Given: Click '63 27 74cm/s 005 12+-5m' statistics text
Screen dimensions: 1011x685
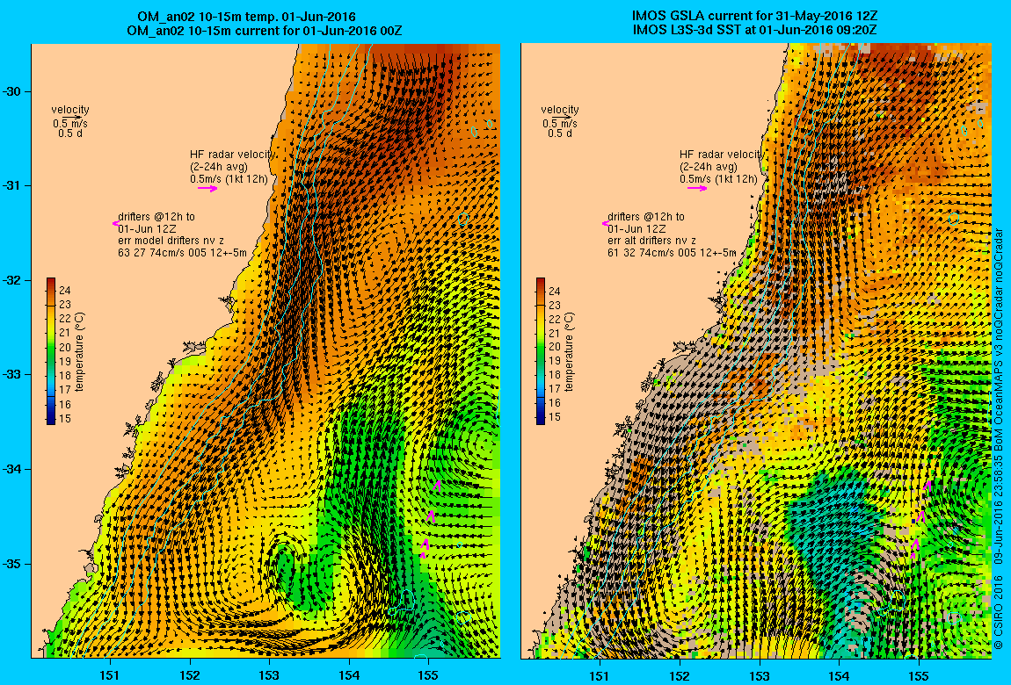Looking at the screenshot, I should [x=183, y=253].
